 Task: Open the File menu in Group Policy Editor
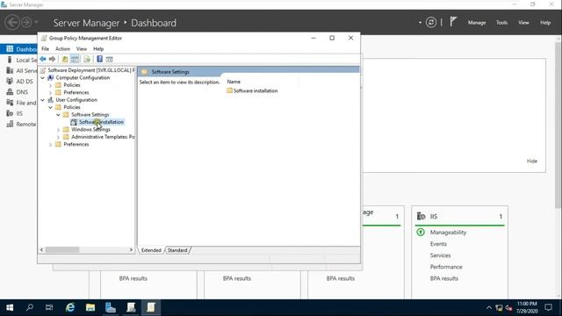45,49
